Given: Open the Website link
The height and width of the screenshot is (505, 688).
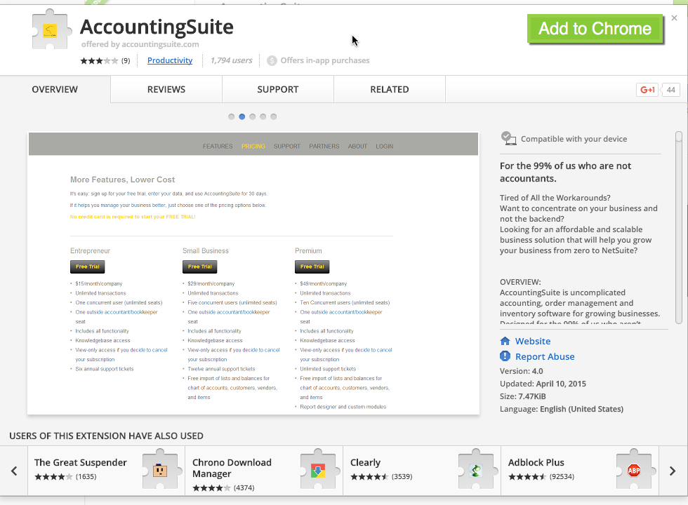Looking at the screenshot, I should [533, 341].
